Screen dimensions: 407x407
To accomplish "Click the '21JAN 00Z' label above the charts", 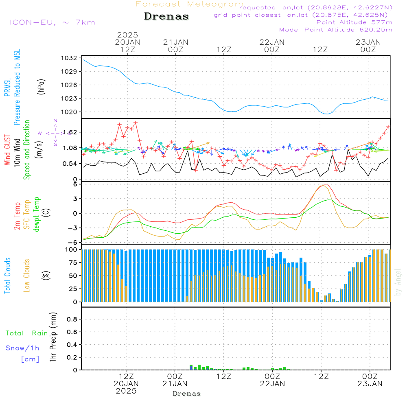I will tap(176, 46).
